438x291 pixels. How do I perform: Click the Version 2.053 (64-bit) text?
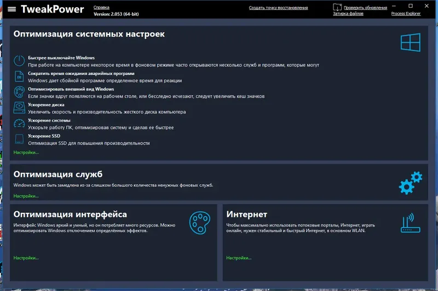click(116, 14)
